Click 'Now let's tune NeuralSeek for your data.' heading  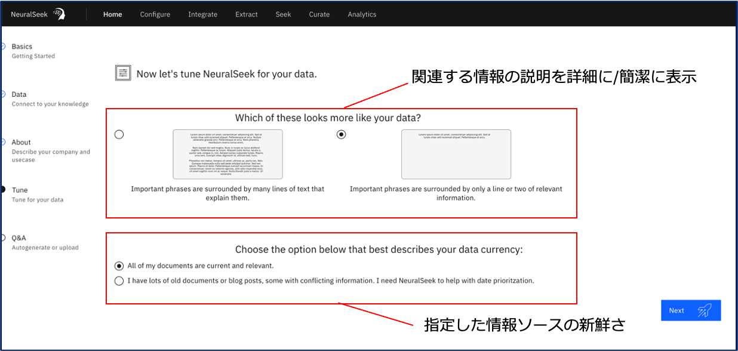tap(226, 74)
